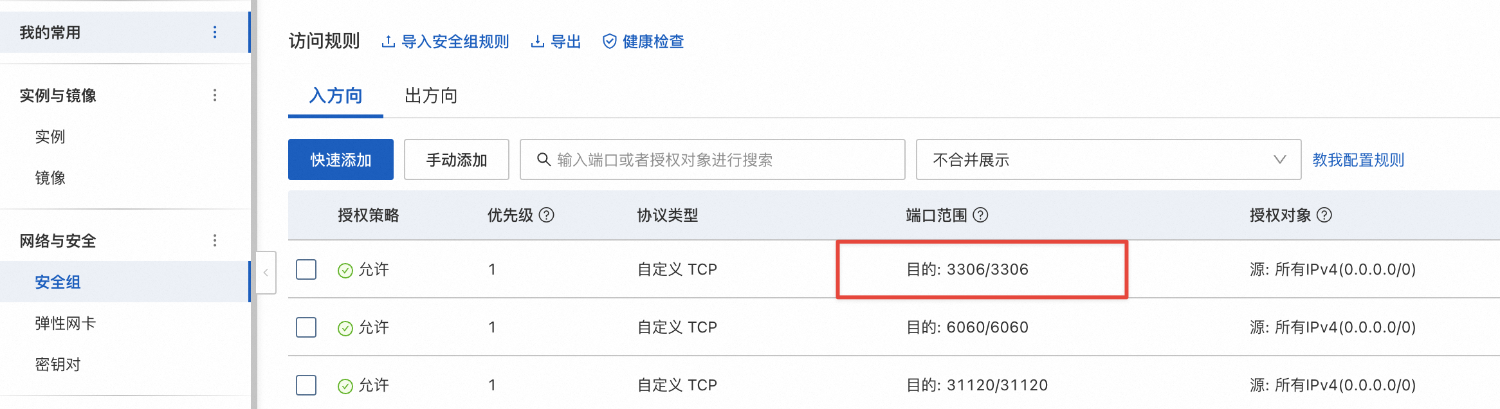The height and width of the screenshot is (409, 1500).
Task: Open 弹性网卡 in the sidebar
Action: pyautogui.click(x=65, y=323)
